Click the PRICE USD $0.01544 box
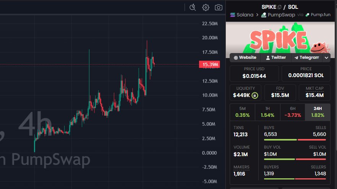This screenshot has width=337, height=189. point(254,73)
